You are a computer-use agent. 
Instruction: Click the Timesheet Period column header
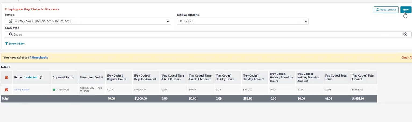tap(91, 78)
